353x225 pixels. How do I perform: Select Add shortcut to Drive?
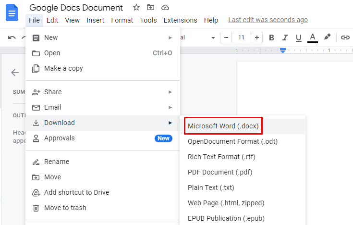point(103,192)
